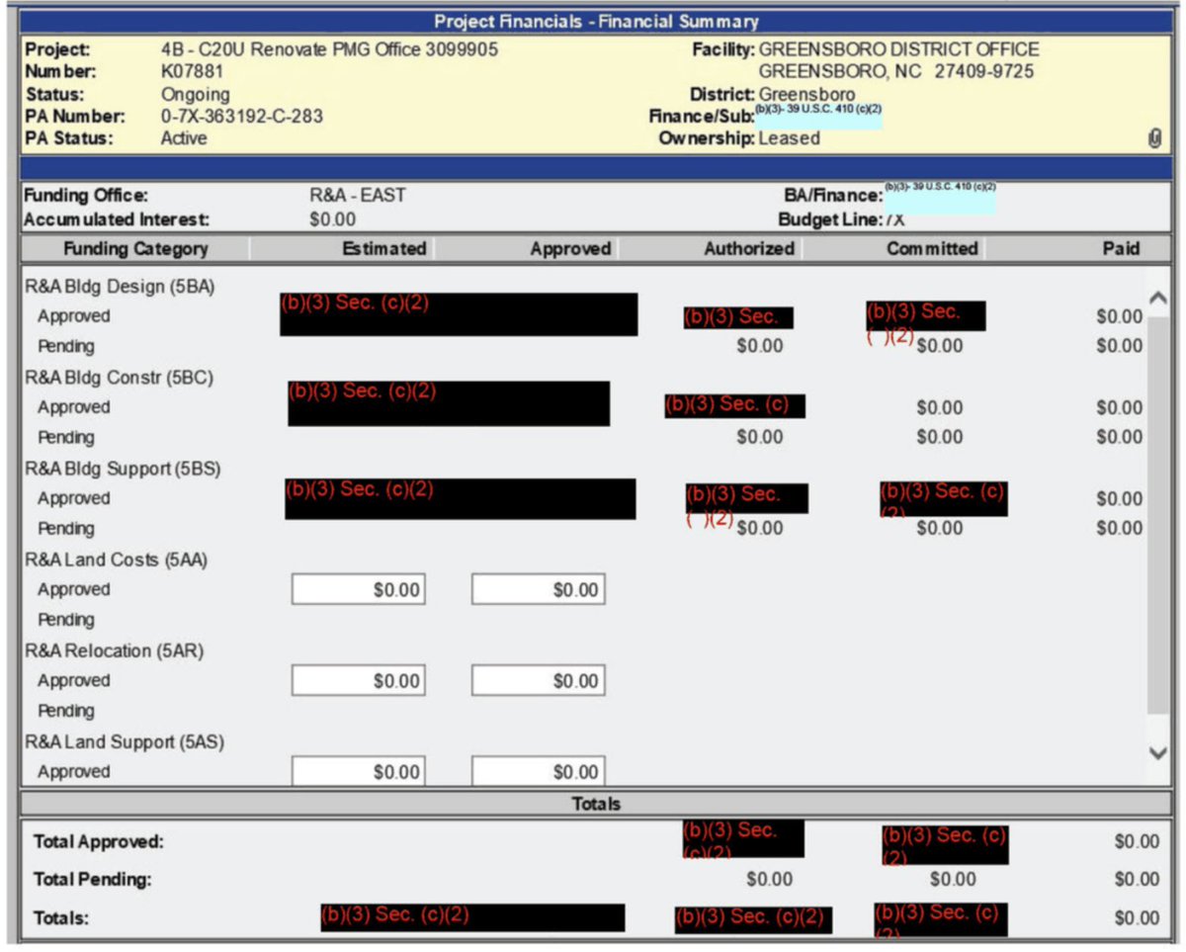This screenshot has height=952, width=1186.
Task: Click project number K07881
Action: click(x=192, y=72)
